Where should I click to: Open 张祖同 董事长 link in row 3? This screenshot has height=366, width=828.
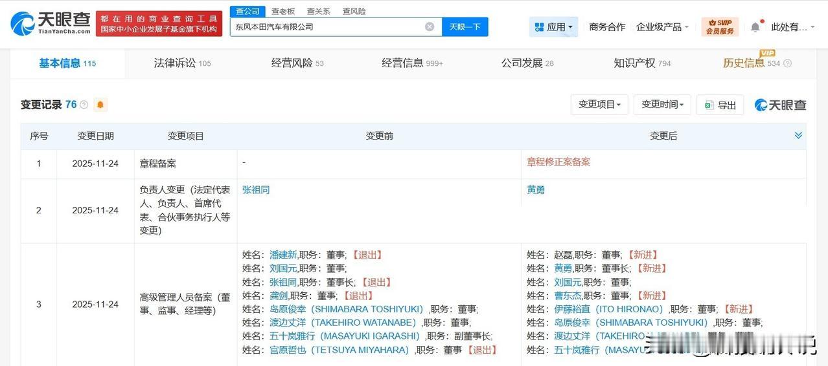[283, 282]
